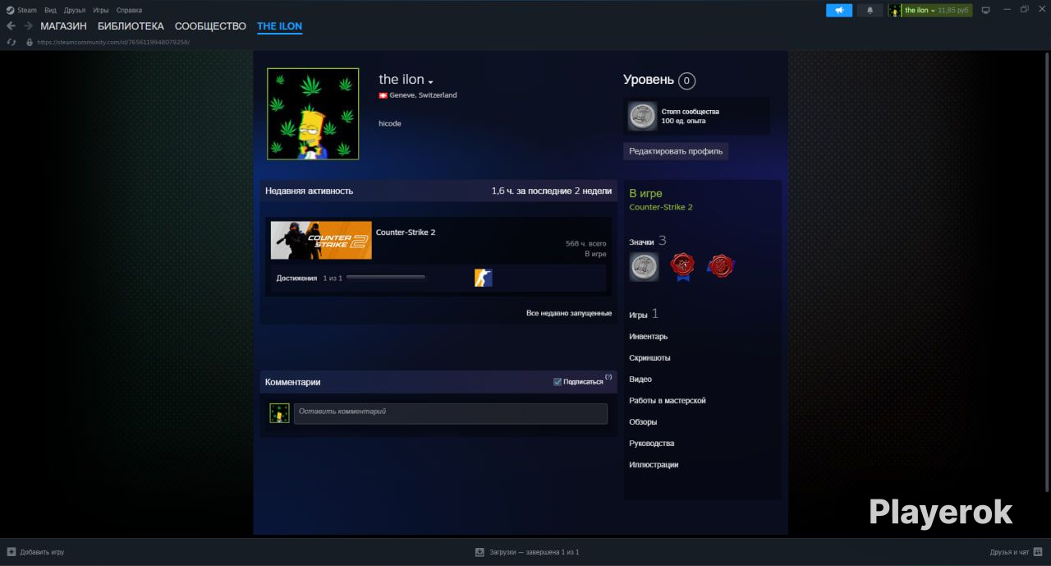Open Достижения link
1051x566 pixels.
coord(296,278)
